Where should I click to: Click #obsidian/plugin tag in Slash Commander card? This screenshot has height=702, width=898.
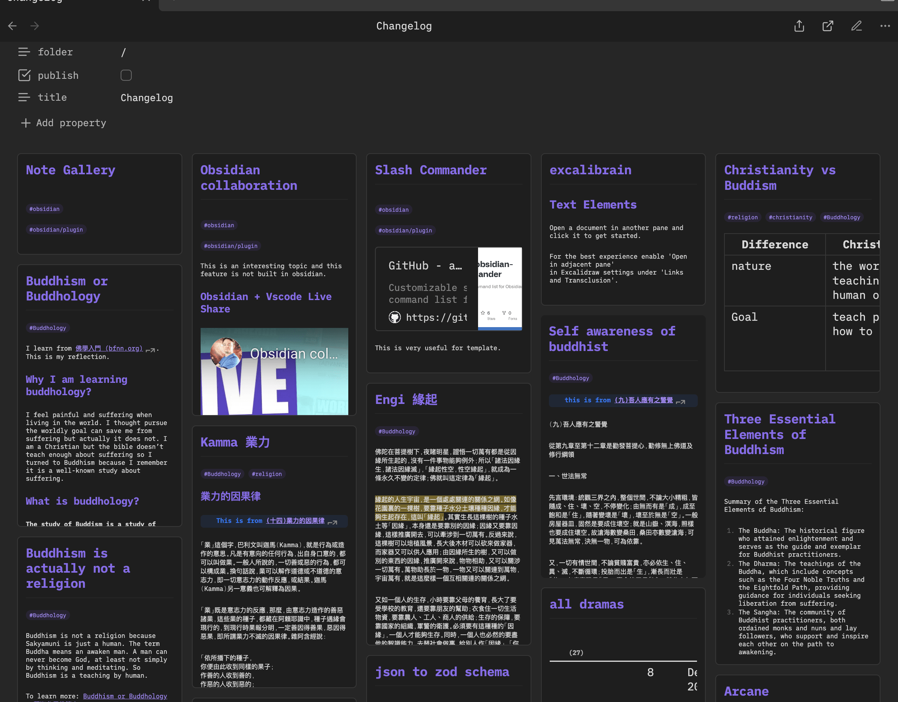pyautogui.click(x=405, y=230)
